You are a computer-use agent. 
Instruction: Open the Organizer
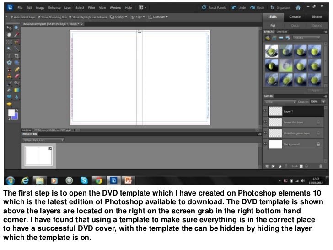pos(280,8)
